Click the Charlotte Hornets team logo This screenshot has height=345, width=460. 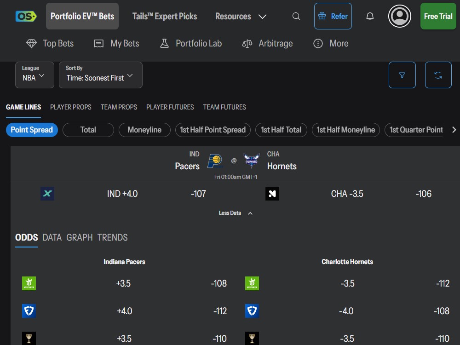coord(252,161)
